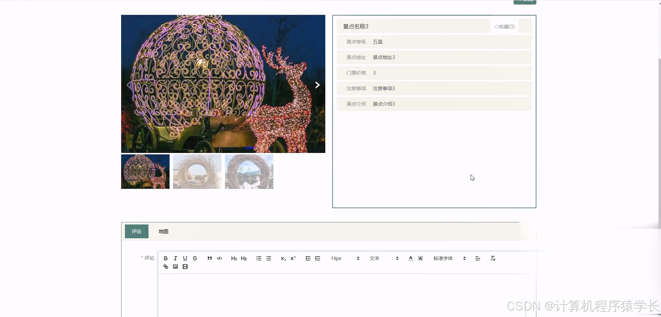Toggle superscript formatting

tap(292, 258)
